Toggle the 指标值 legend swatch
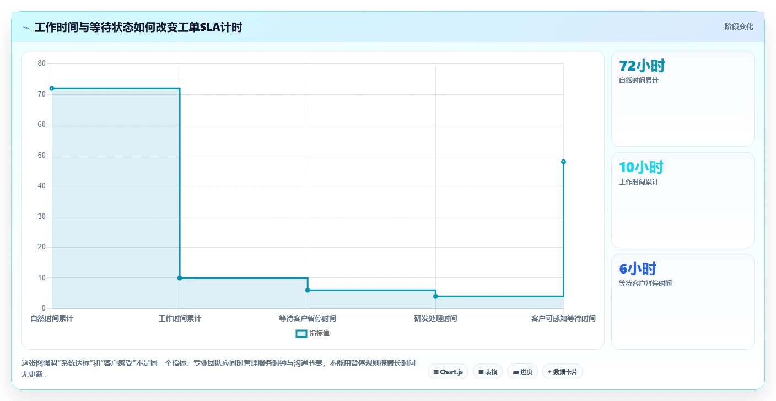Viewport: 776px width, 401px height. (x=301, y=333)
